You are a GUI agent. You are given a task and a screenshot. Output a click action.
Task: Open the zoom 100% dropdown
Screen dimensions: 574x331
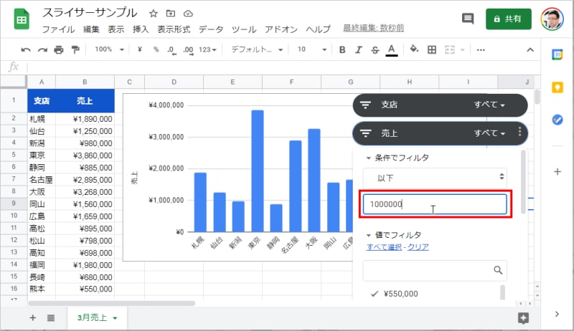(x=109, y=49)
